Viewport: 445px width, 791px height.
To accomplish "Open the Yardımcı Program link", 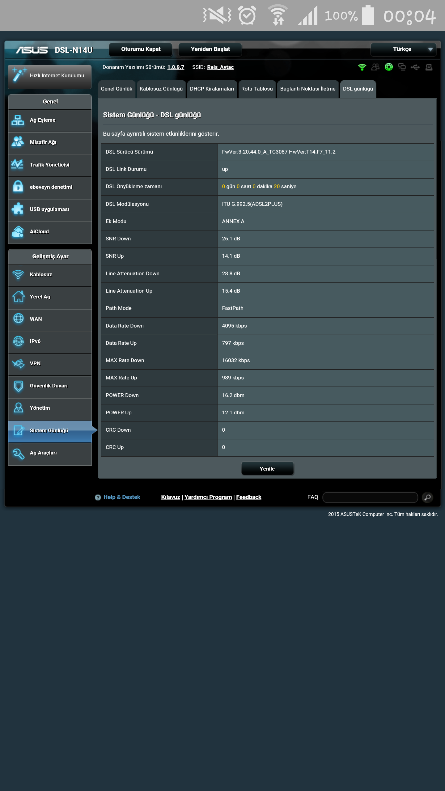I will click(x=208, y=497).
